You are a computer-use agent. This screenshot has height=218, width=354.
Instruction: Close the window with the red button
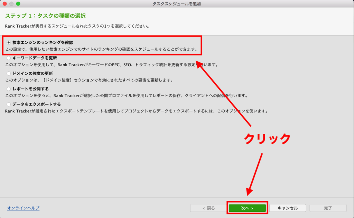click(x=5, y=3)
